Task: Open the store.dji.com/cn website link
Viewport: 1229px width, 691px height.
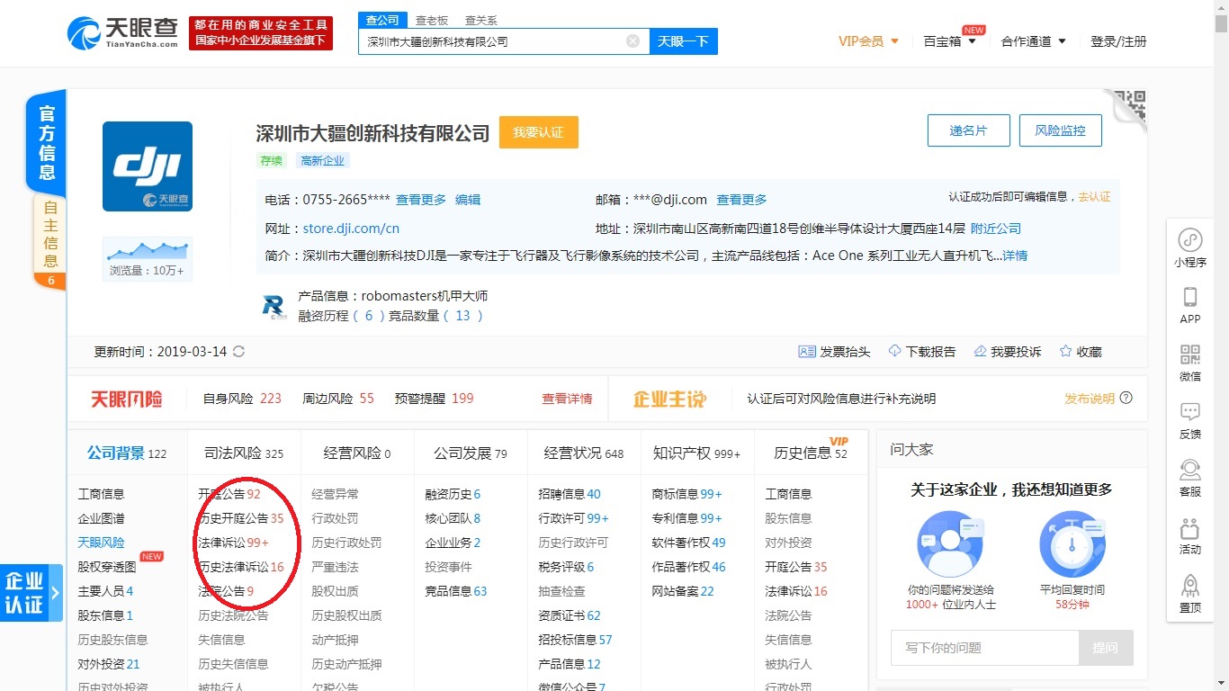Action: (x=352, y=229)
